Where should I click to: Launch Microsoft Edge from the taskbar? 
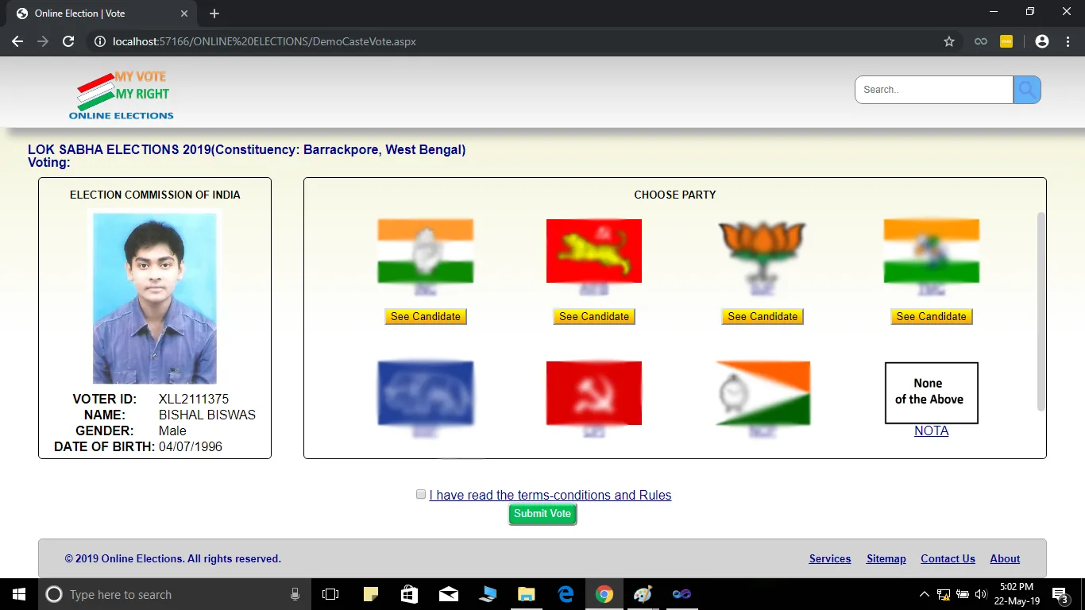point(566,594)
